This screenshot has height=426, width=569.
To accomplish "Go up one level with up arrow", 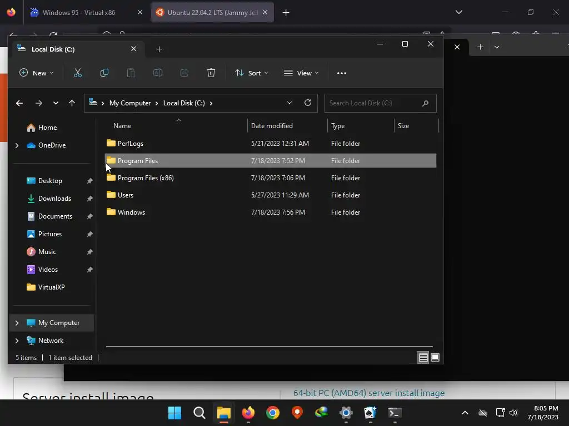I will click(72, 103).
